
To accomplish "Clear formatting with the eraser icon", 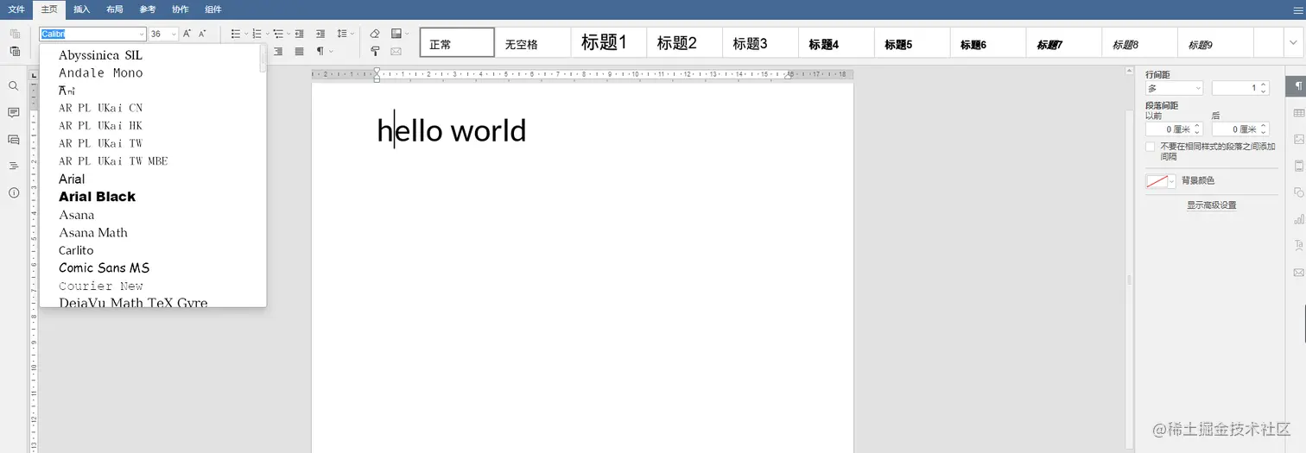I will 375,34.
